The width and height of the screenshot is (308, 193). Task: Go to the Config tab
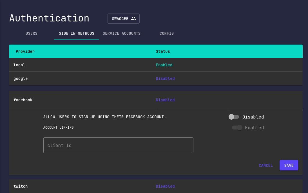[167, 33]
